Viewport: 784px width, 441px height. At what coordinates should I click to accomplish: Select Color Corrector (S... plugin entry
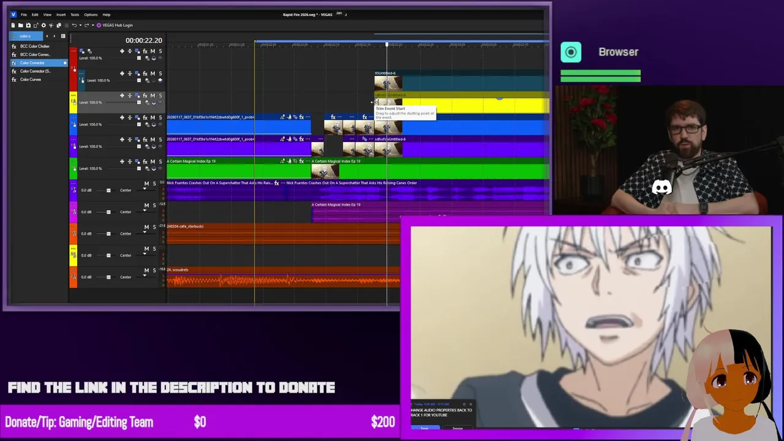[x=36, y=71]
